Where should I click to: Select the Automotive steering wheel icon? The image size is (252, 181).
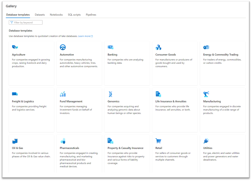(x=63, y=47)
